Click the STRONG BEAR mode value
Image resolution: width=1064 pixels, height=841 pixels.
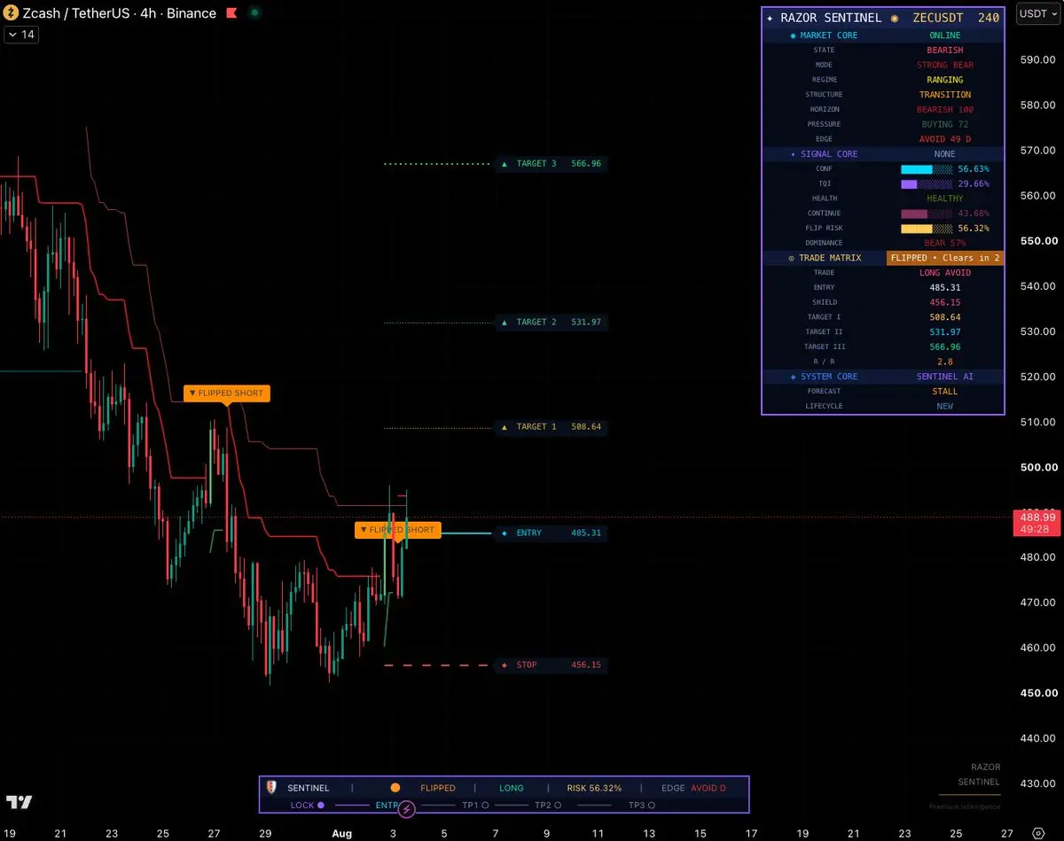[945, 65]
